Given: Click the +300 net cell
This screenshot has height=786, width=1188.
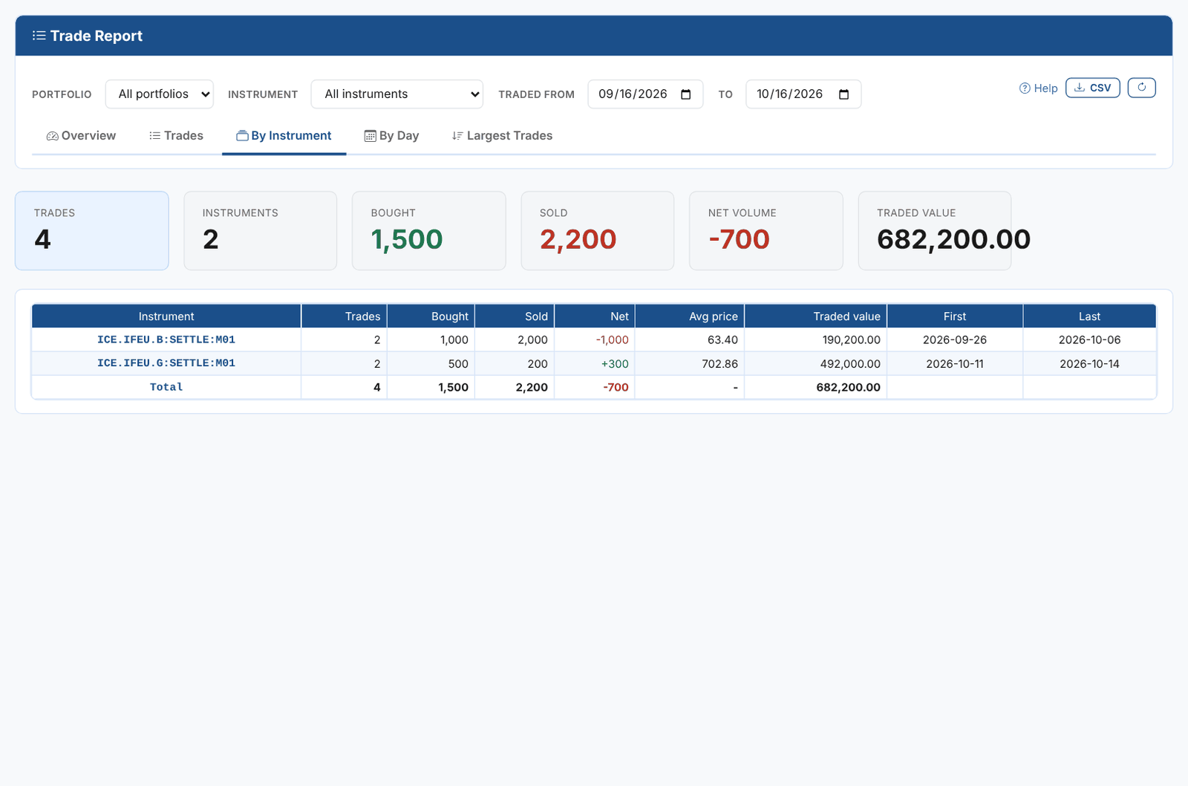Looking at the screenshot, I should point(595,363).
